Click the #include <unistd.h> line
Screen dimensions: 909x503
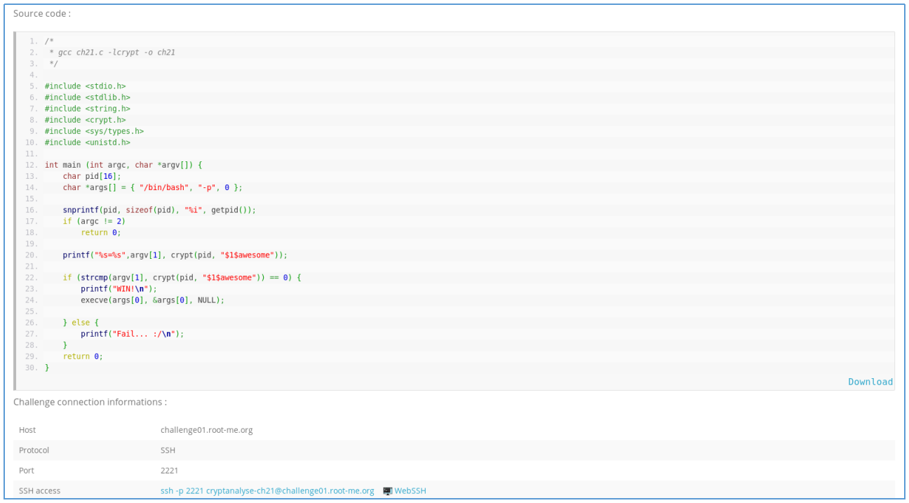tap(88, 142)
